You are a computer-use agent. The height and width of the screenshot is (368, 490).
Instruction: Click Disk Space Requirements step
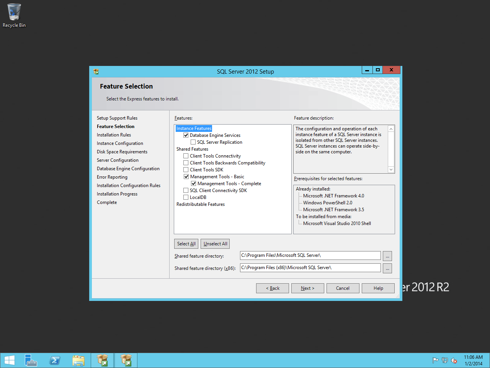pyautogui.click(x=122, y=152)
